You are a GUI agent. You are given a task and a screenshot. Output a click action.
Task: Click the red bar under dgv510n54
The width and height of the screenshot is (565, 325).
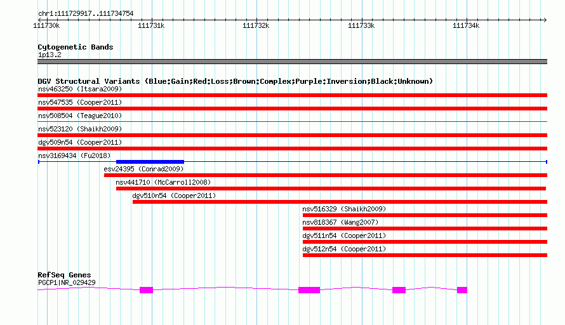click(x=340, y=202)
